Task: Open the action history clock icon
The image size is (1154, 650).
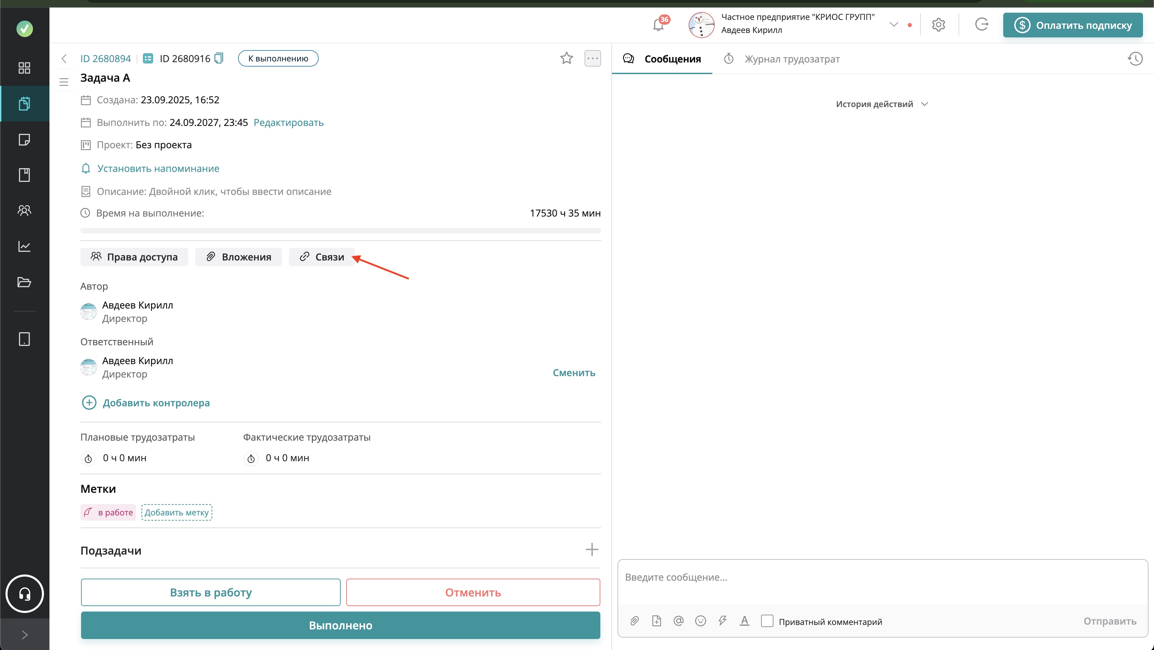Action: [1135, 59]
